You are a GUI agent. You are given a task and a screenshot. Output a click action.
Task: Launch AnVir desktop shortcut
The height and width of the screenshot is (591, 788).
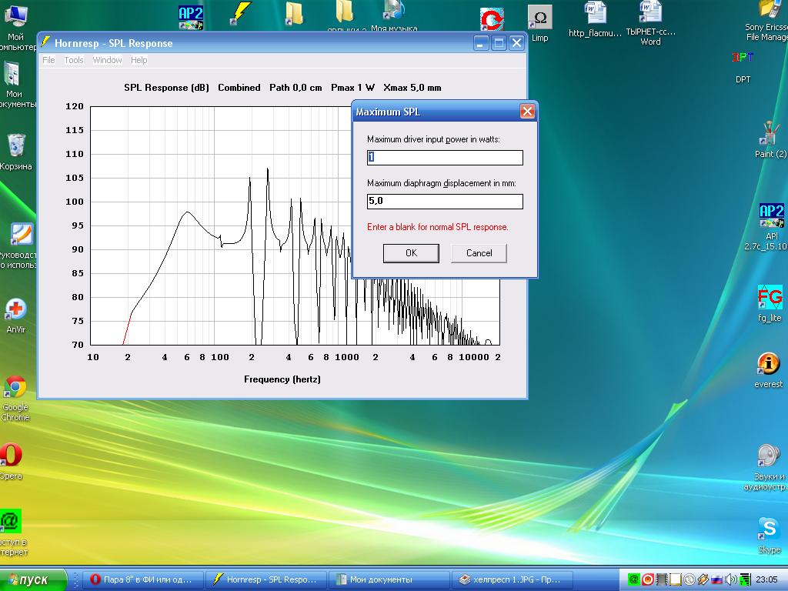coord(15,316)
